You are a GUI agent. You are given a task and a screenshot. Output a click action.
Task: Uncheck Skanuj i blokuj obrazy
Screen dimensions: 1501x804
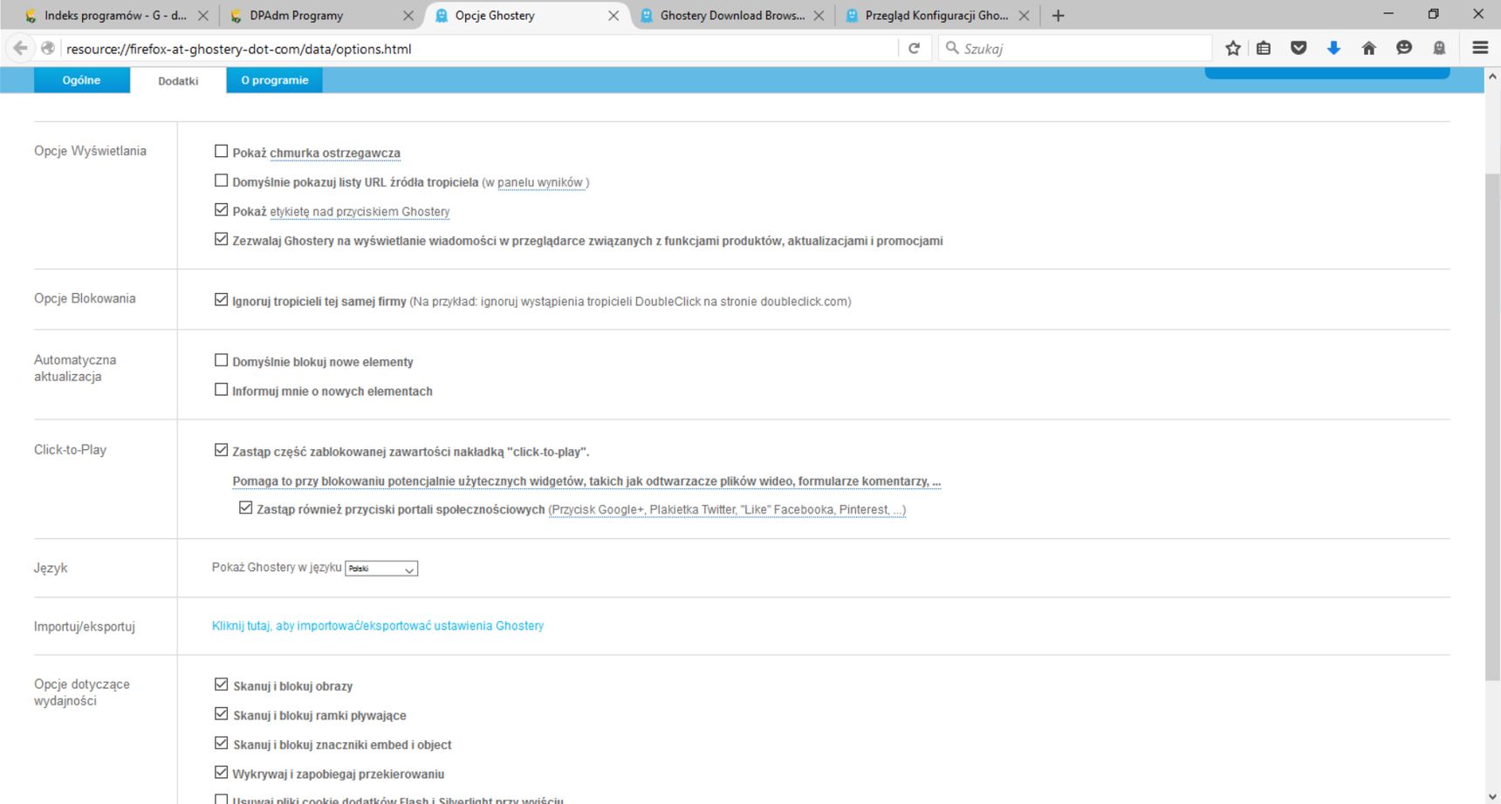[x=221, y=685]
